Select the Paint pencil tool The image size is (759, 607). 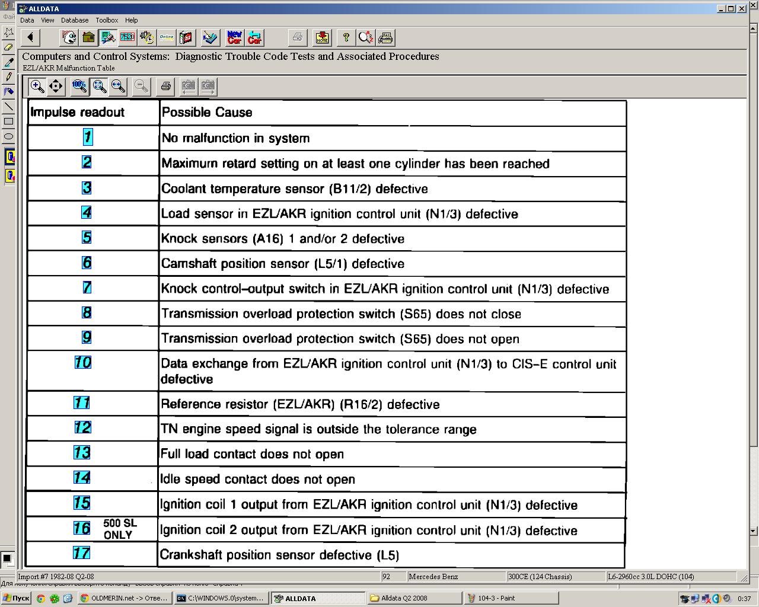click(8, 77)
